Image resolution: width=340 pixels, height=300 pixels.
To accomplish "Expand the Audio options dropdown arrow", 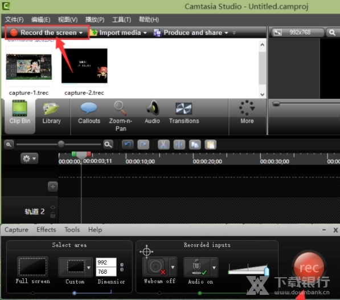I will [x=214, y=267].
